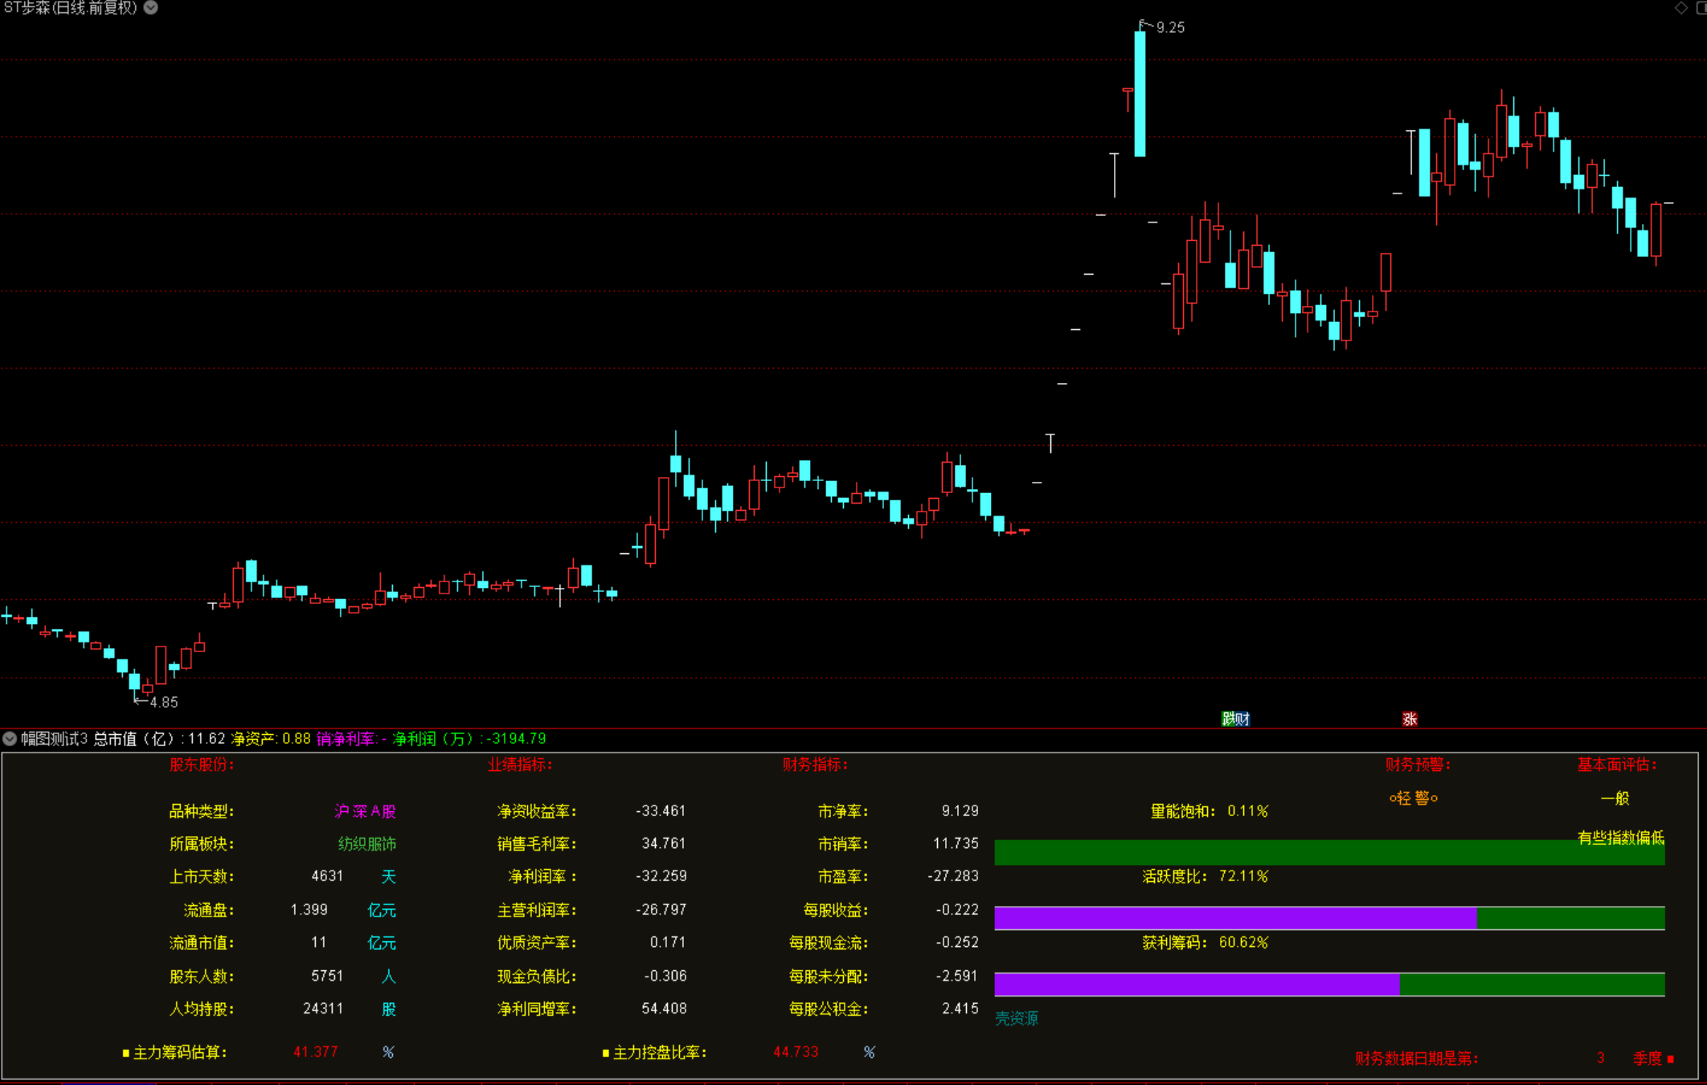Viewport: 1707px width, 1085px height.
Task: Expand the ST步森 chart title dropdown
Action: [151, 8]
